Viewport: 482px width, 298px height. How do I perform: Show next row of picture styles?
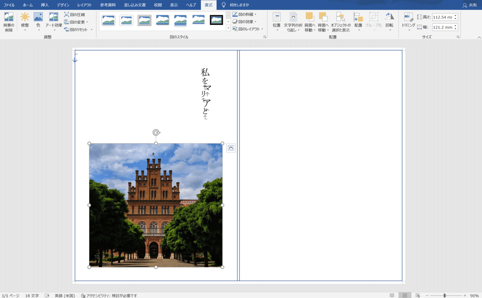click(228, 22)
